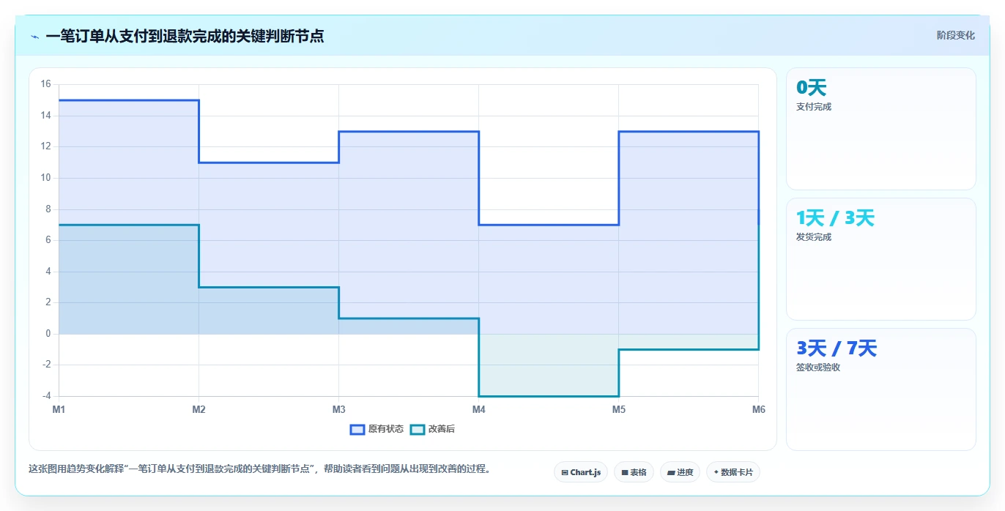Image resolution: width=1005 pixels, height=511 pixels.
Task: Click the M6 x-axis label
Action: click(x=758, y=409)
